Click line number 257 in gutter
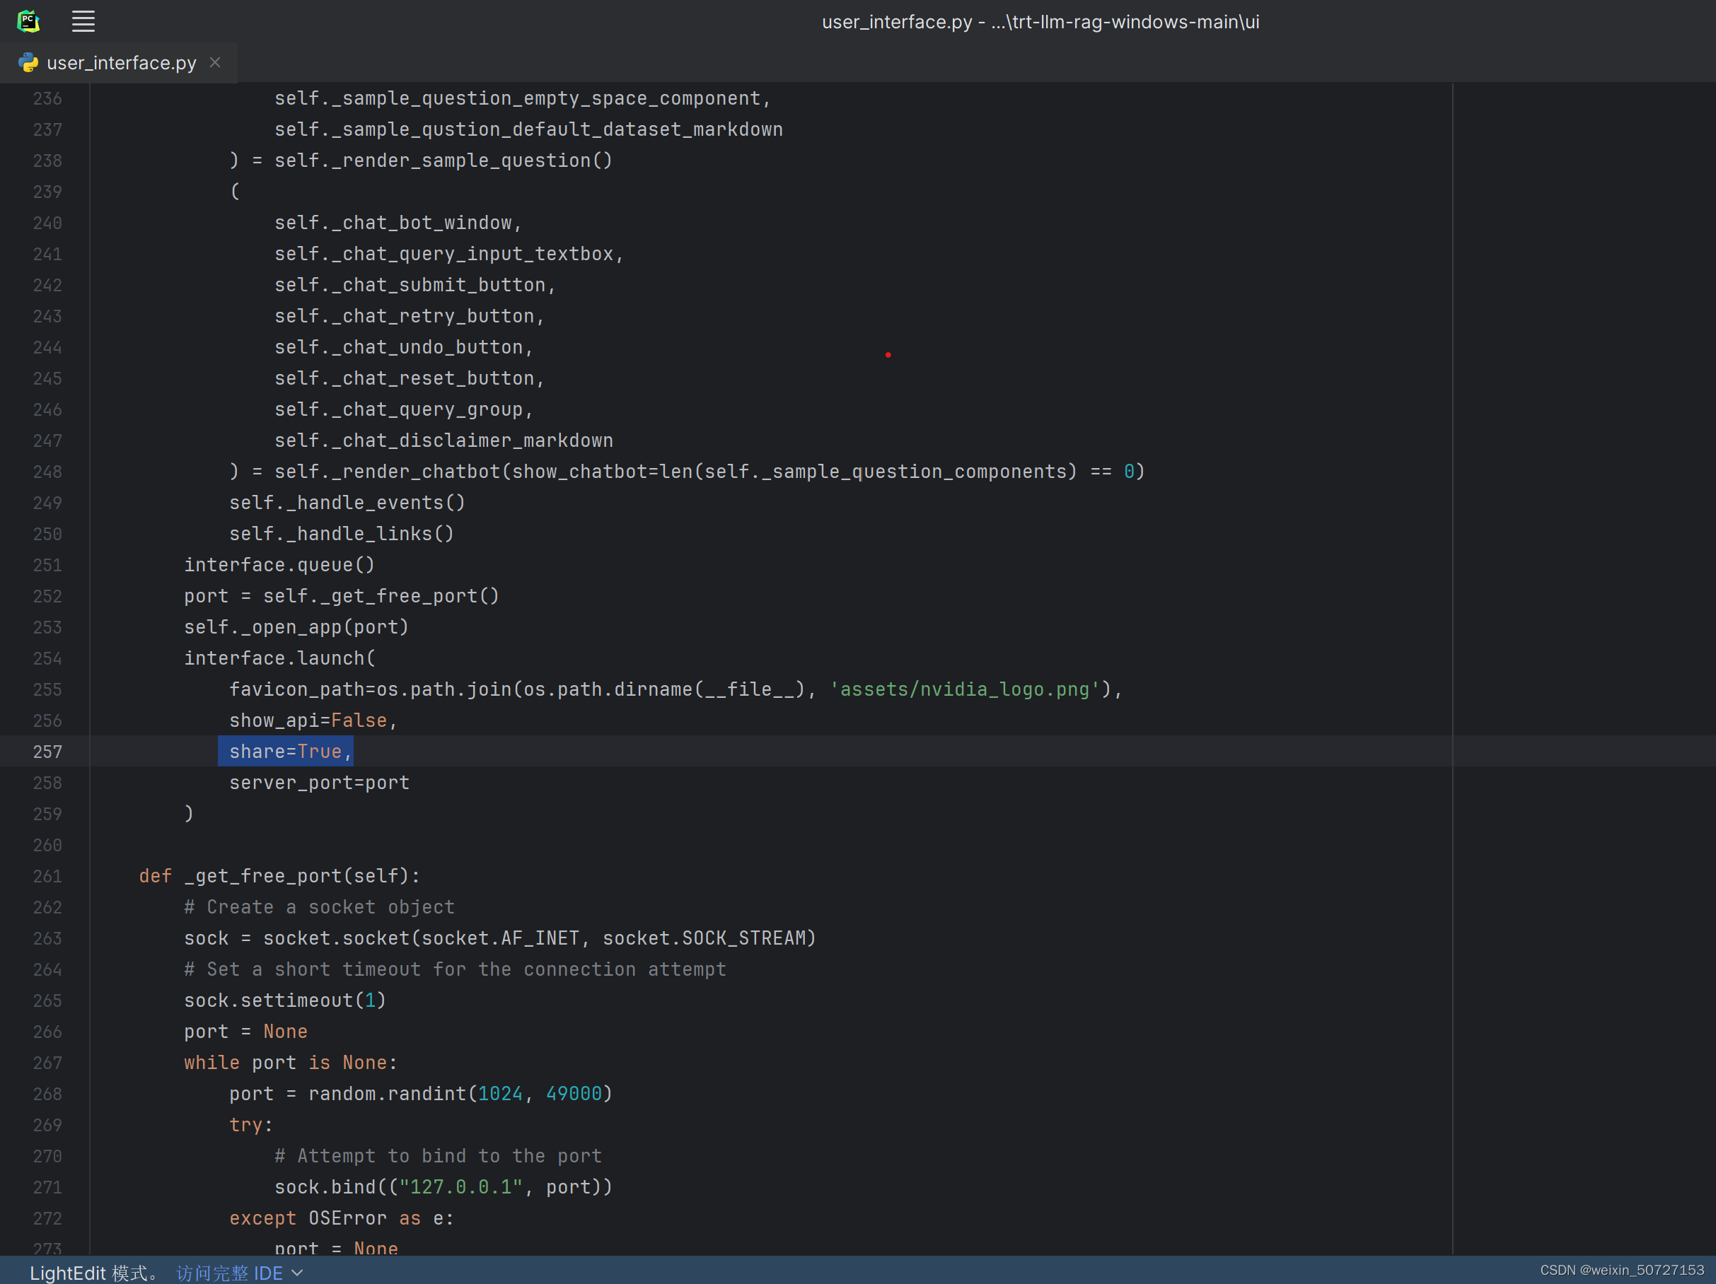Viewport: 1716px width, 1284px height. click(x=47, y=752)
